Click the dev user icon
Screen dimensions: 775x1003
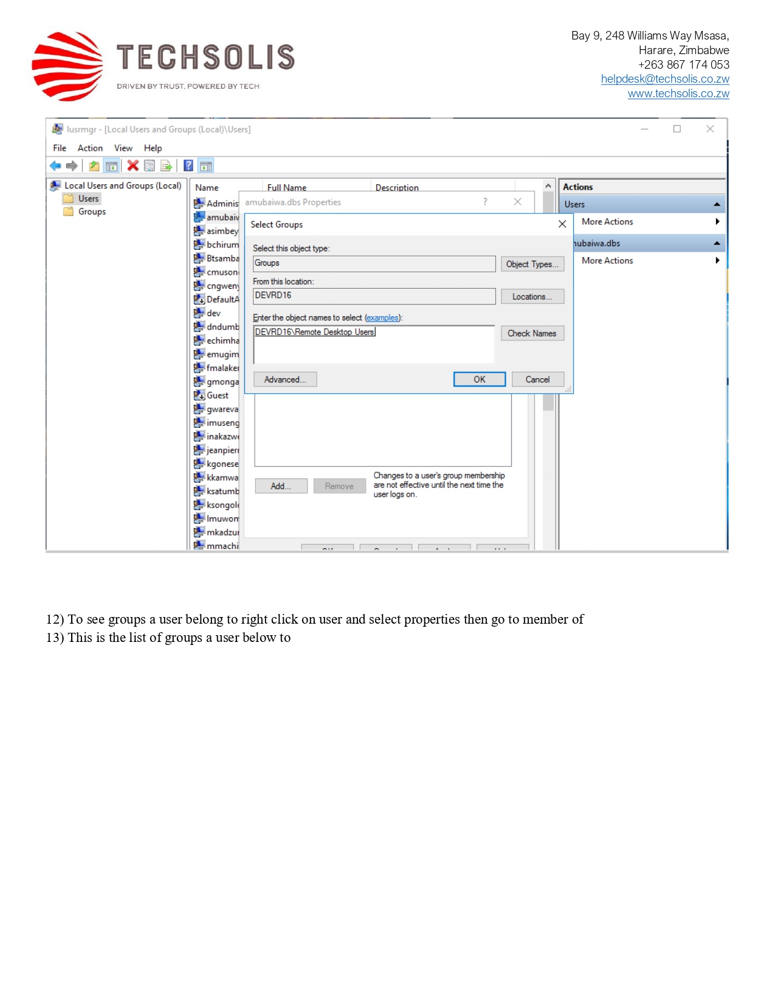199,313
